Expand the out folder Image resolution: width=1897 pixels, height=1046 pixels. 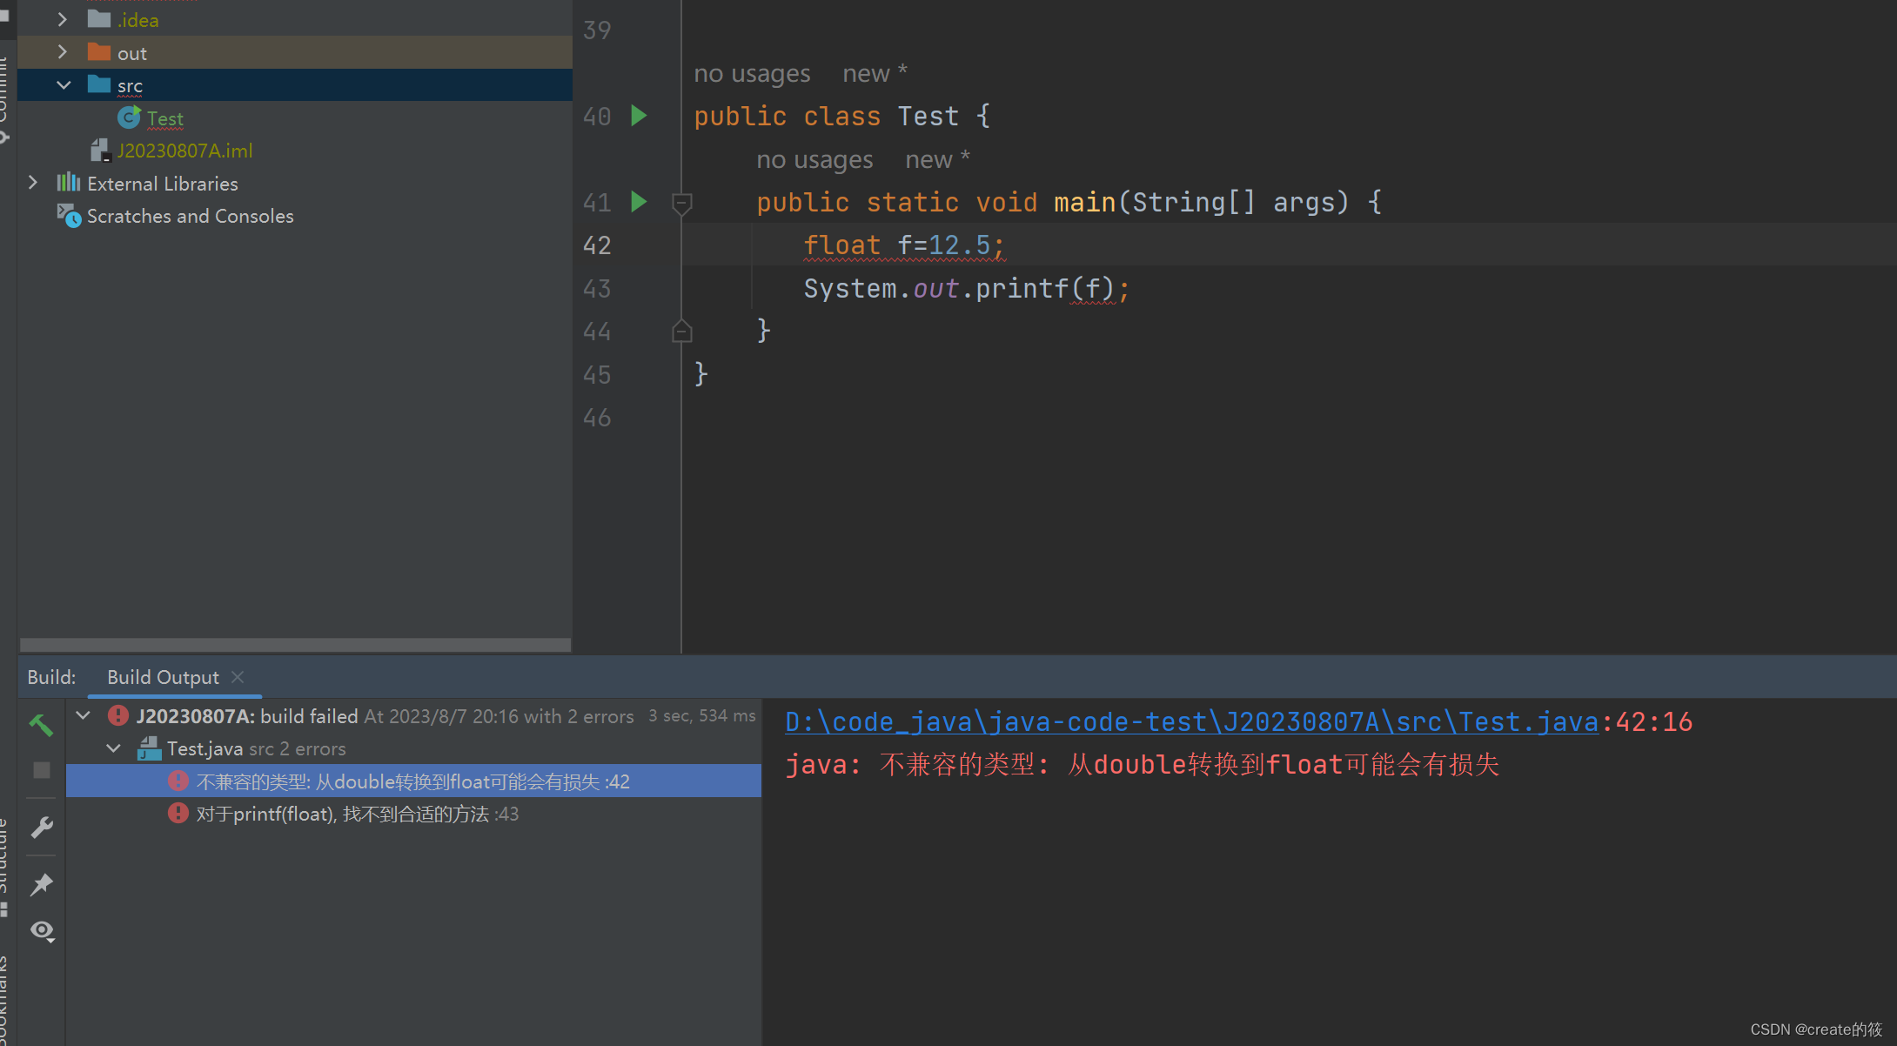(62, 52)
